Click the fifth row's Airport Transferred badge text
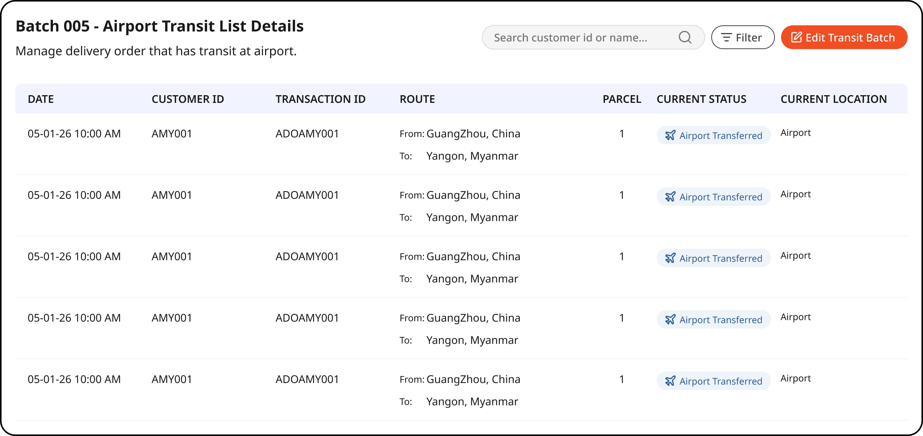Screen dimensions: 923x436 tap(720, 381)
